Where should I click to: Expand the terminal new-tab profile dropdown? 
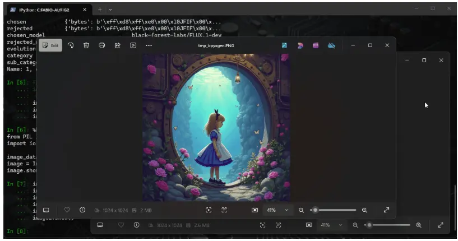pyautogui.click(x=110, y=10)
